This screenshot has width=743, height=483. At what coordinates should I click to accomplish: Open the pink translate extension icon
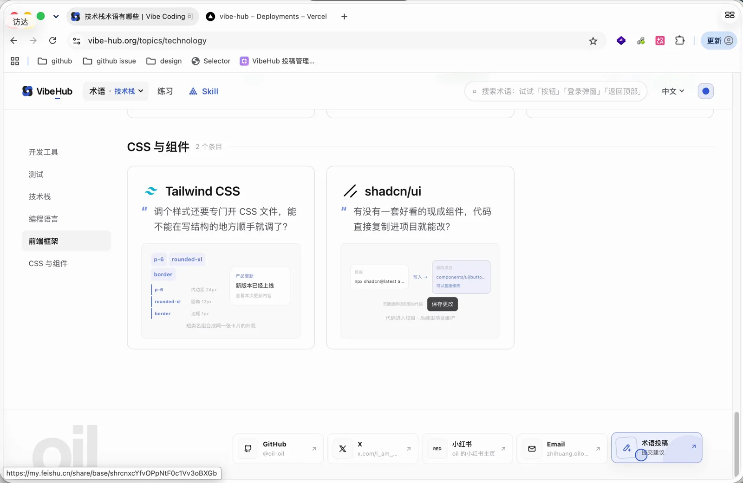[x=660, y=41]
